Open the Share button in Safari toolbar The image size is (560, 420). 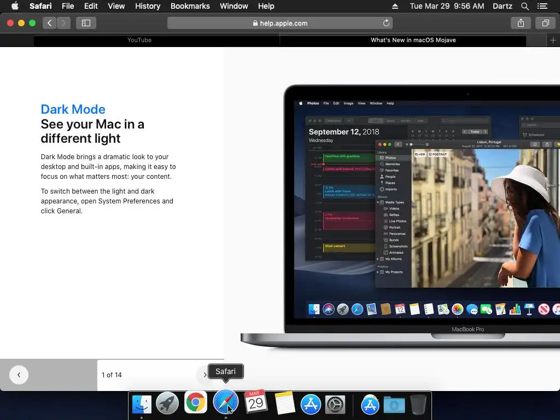[x=521, y=23]
